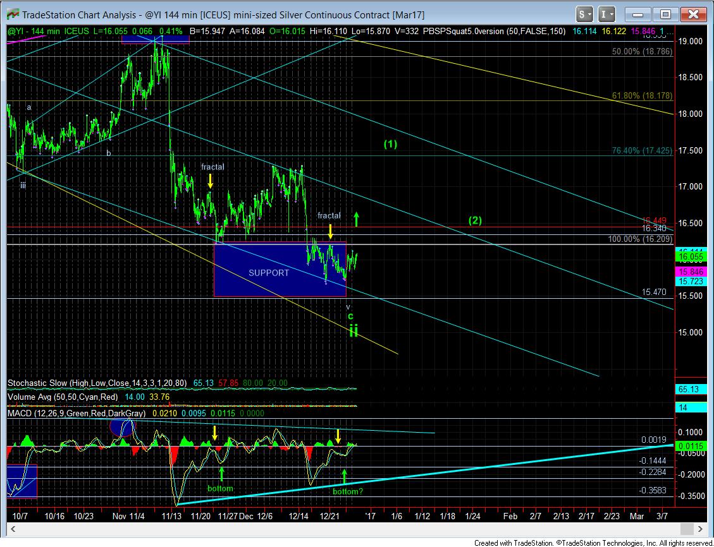Minimize the Chart Analysis window
Screen dimensions: 714x547
pyautogui.click(x=637, y=15)
